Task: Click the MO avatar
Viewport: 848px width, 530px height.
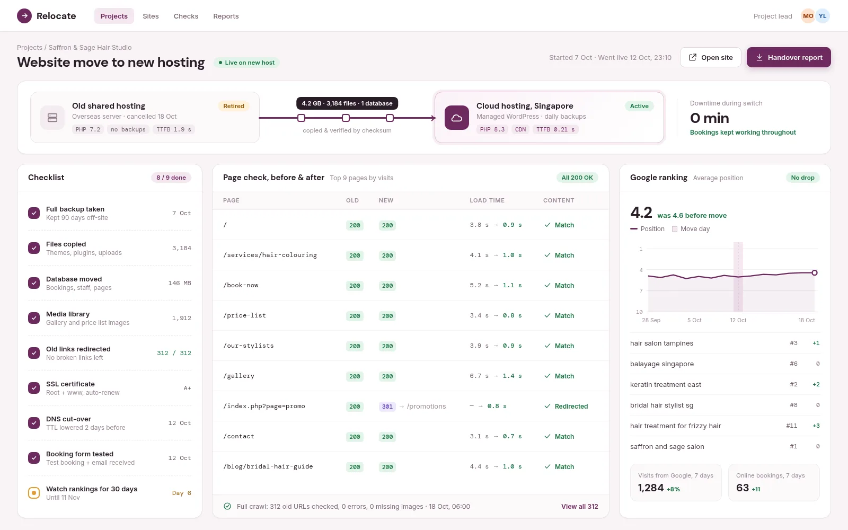Action: click(x=808, y=16)
